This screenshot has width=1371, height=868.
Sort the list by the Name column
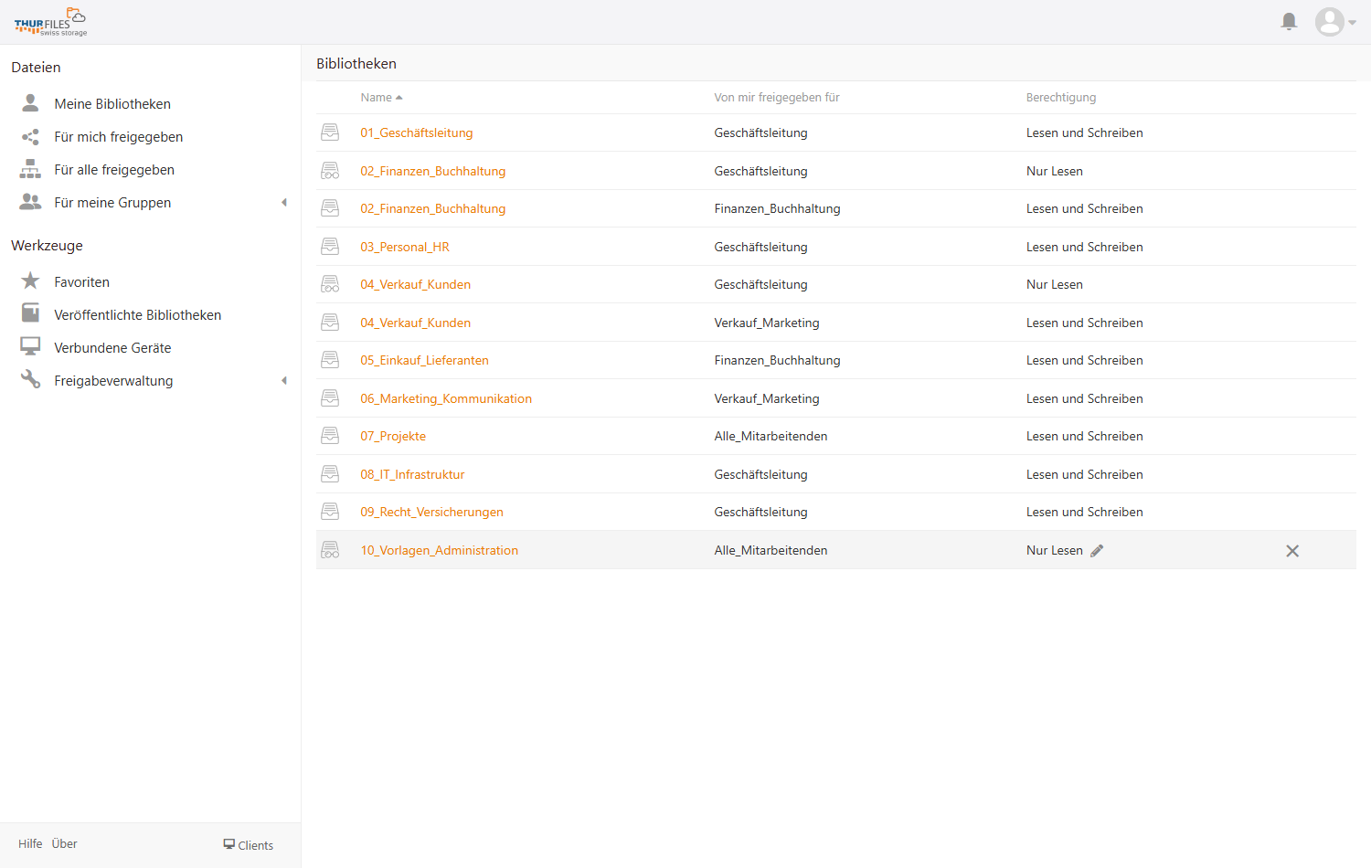(x=381, y=97)
